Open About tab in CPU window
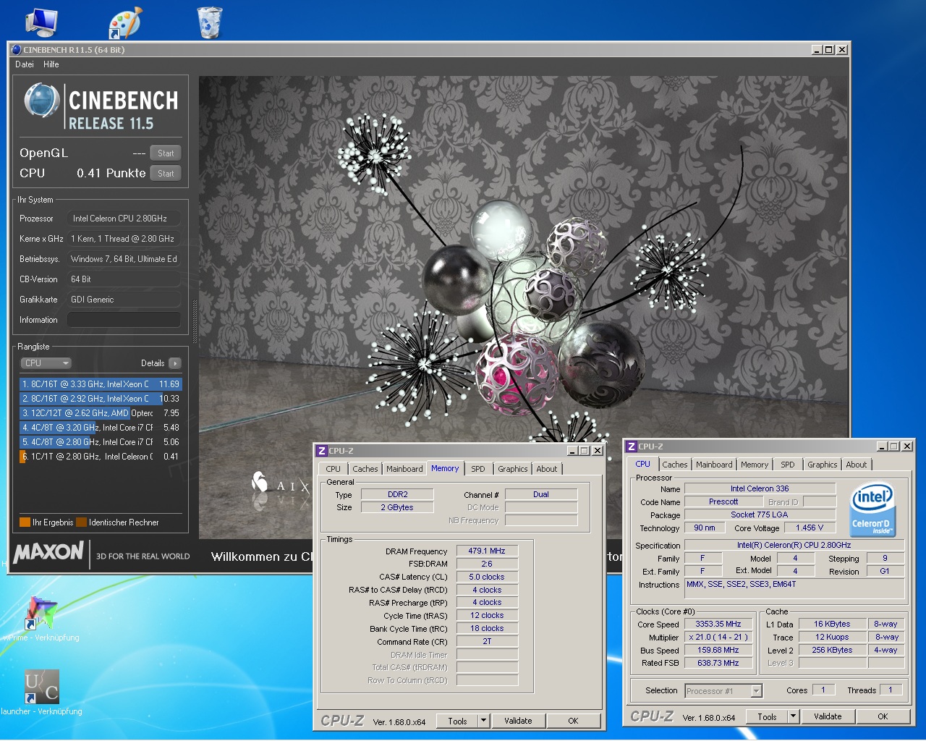Screen dimensions: 926x741 857,465
